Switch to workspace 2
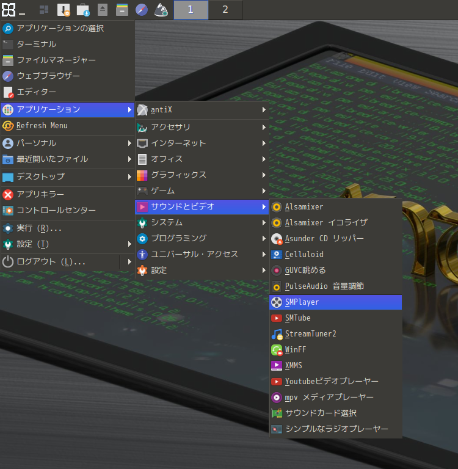This screenshot has width=458, height=469. point(225,10)
